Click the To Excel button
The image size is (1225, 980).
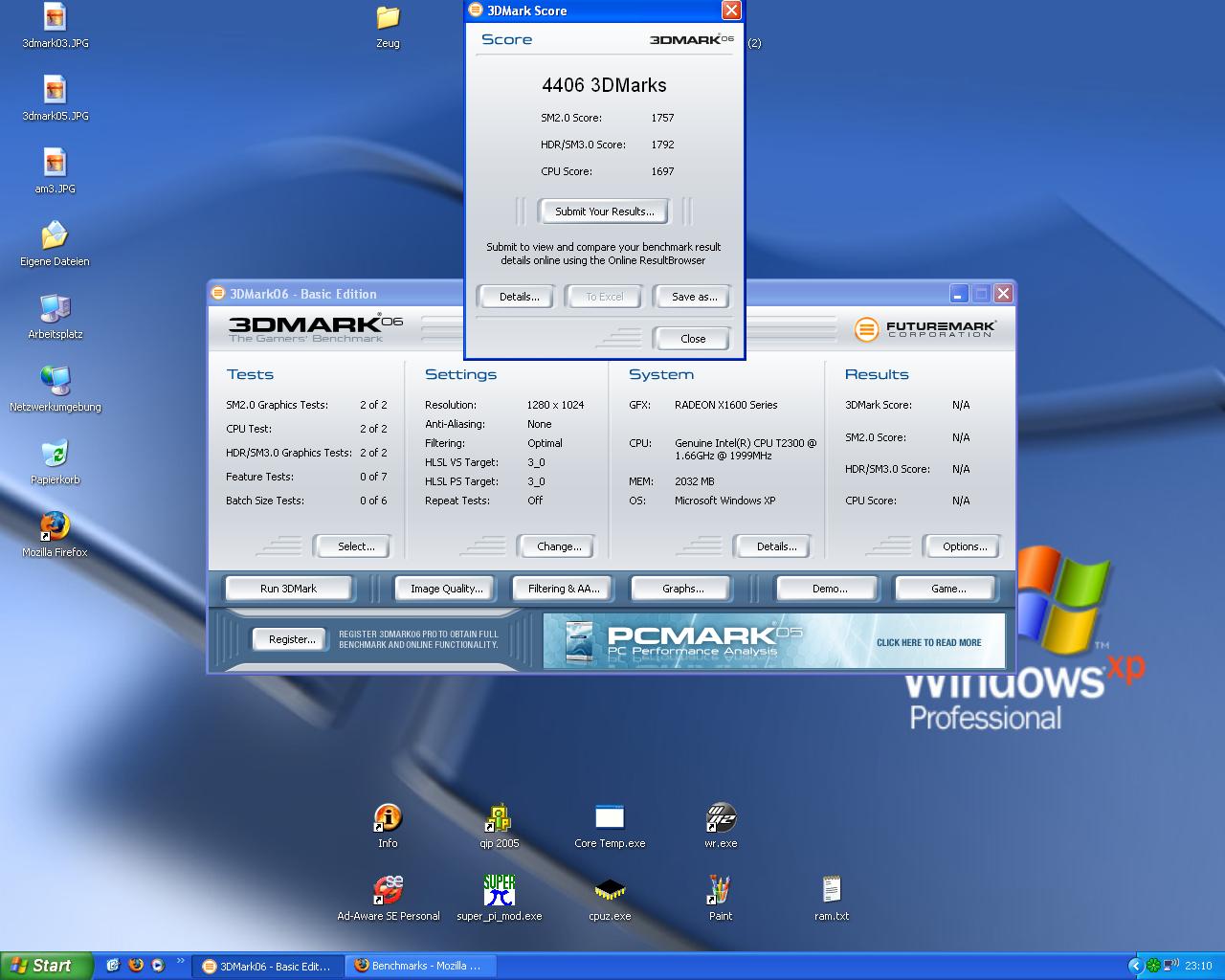click(x=604, y=297)
